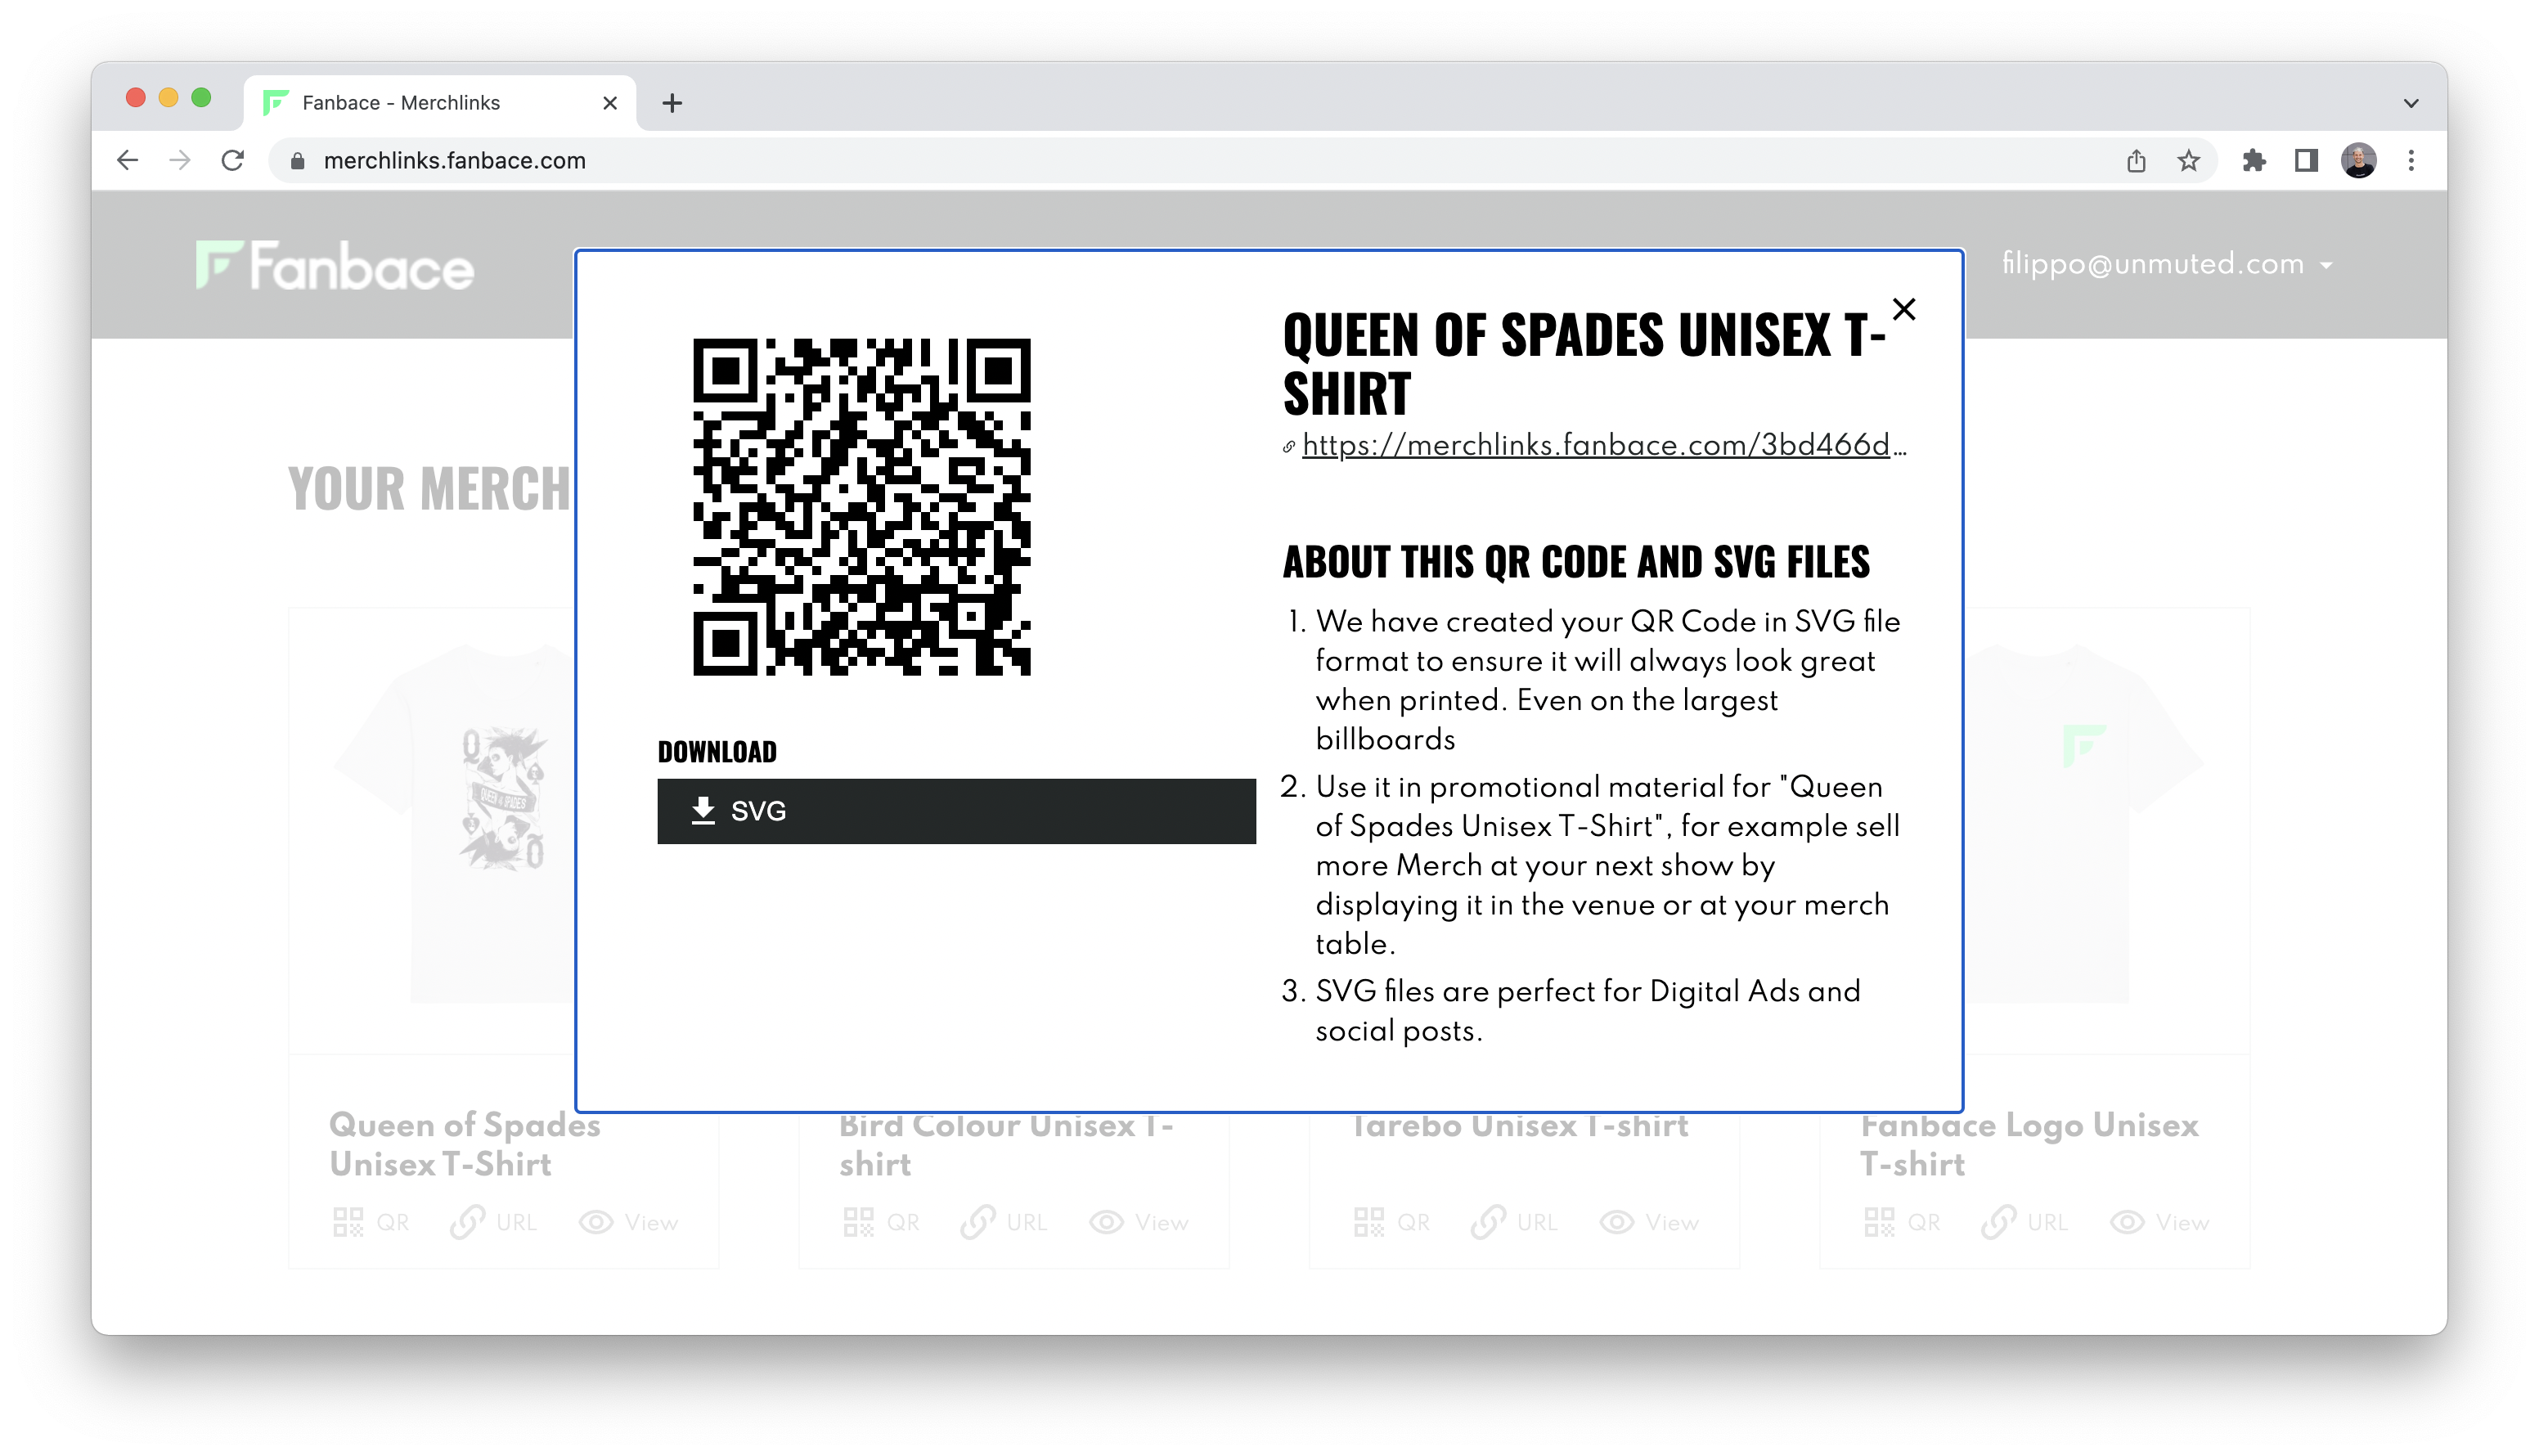Bookmark this page with star icon

pyautogui.click(x=2188, y=160)
